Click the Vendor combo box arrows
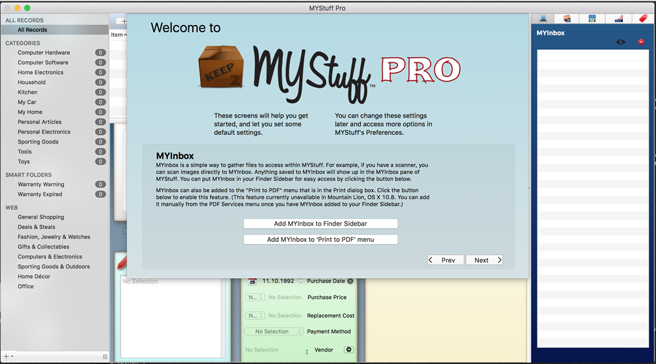 click(x=306, y=352)
